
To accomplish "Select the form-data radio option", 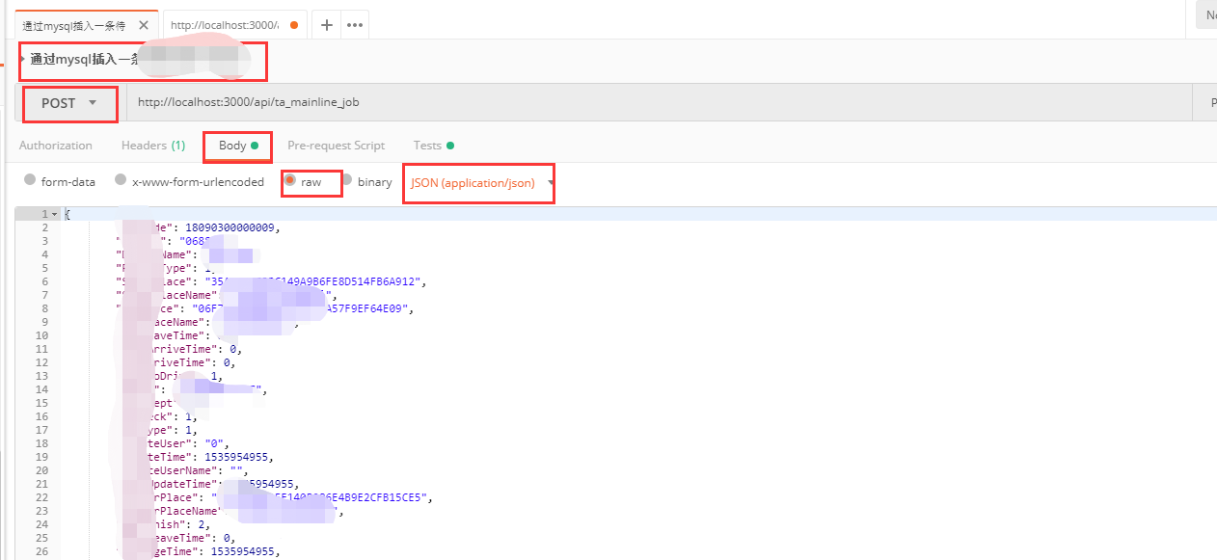I will coord(30,180).
